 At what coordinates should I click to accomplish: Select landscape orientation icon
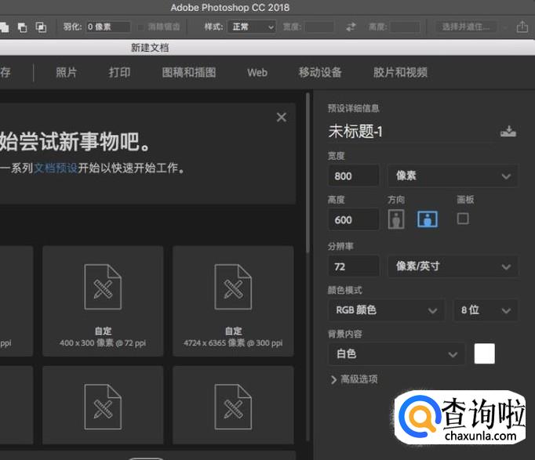click(x=428, y=219)
